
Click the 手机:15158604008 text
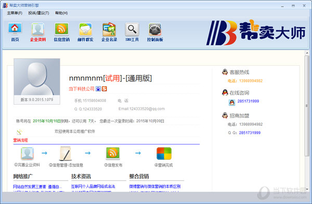pos(90,100)
